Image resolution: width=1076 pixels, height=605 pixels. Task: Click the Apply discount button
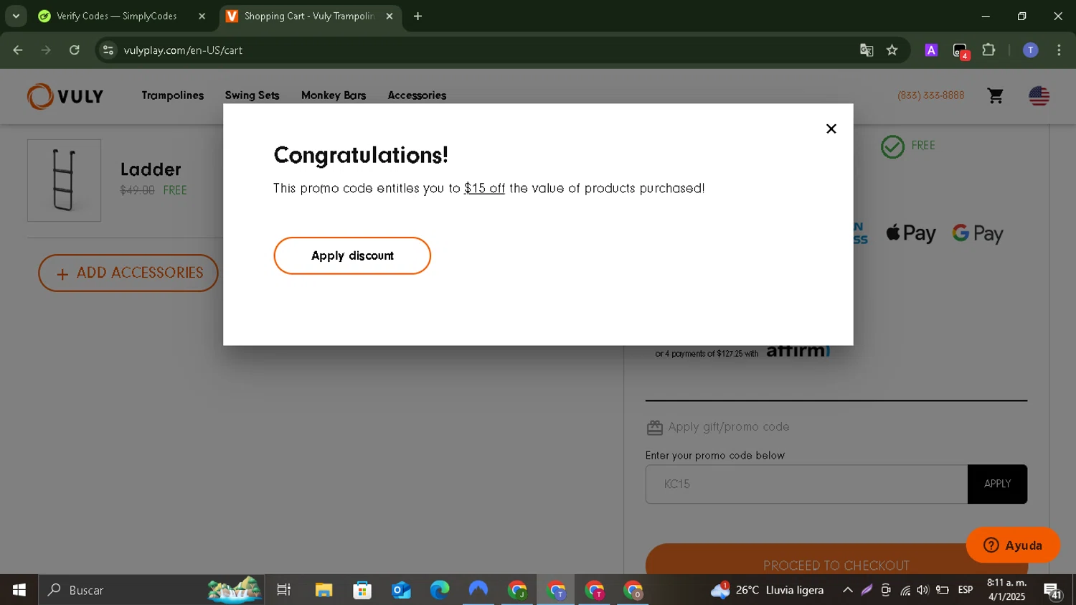352,255
